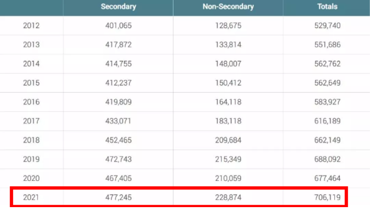Select Non-Secondary value 228,874

pos(228,198)
